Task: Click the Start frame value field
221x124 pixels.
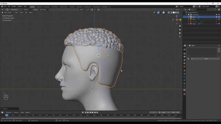Action: coord(166,113)
